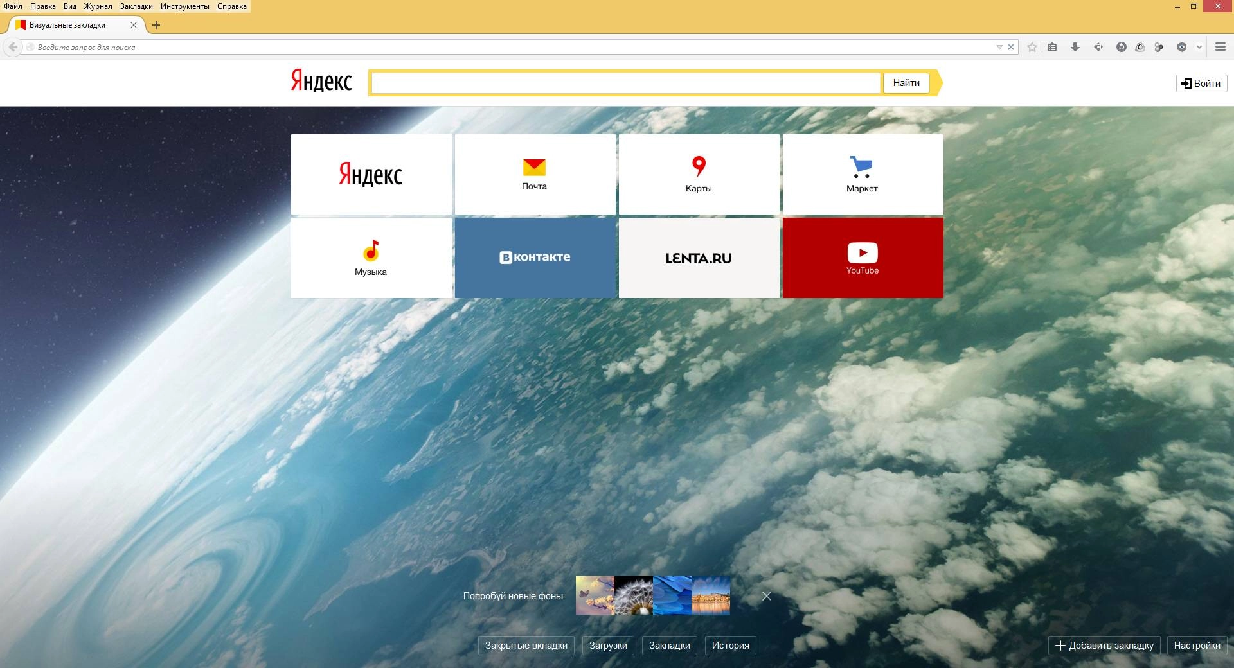The height and width of the screenshot is (668, 1234).
Task: Click the three-spheres extension icon
Action: [x=1159, y=47]
